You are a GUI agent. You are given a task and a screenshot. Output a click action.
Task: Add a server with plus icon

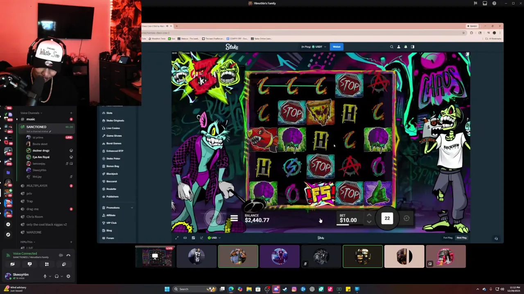point(8,224)
